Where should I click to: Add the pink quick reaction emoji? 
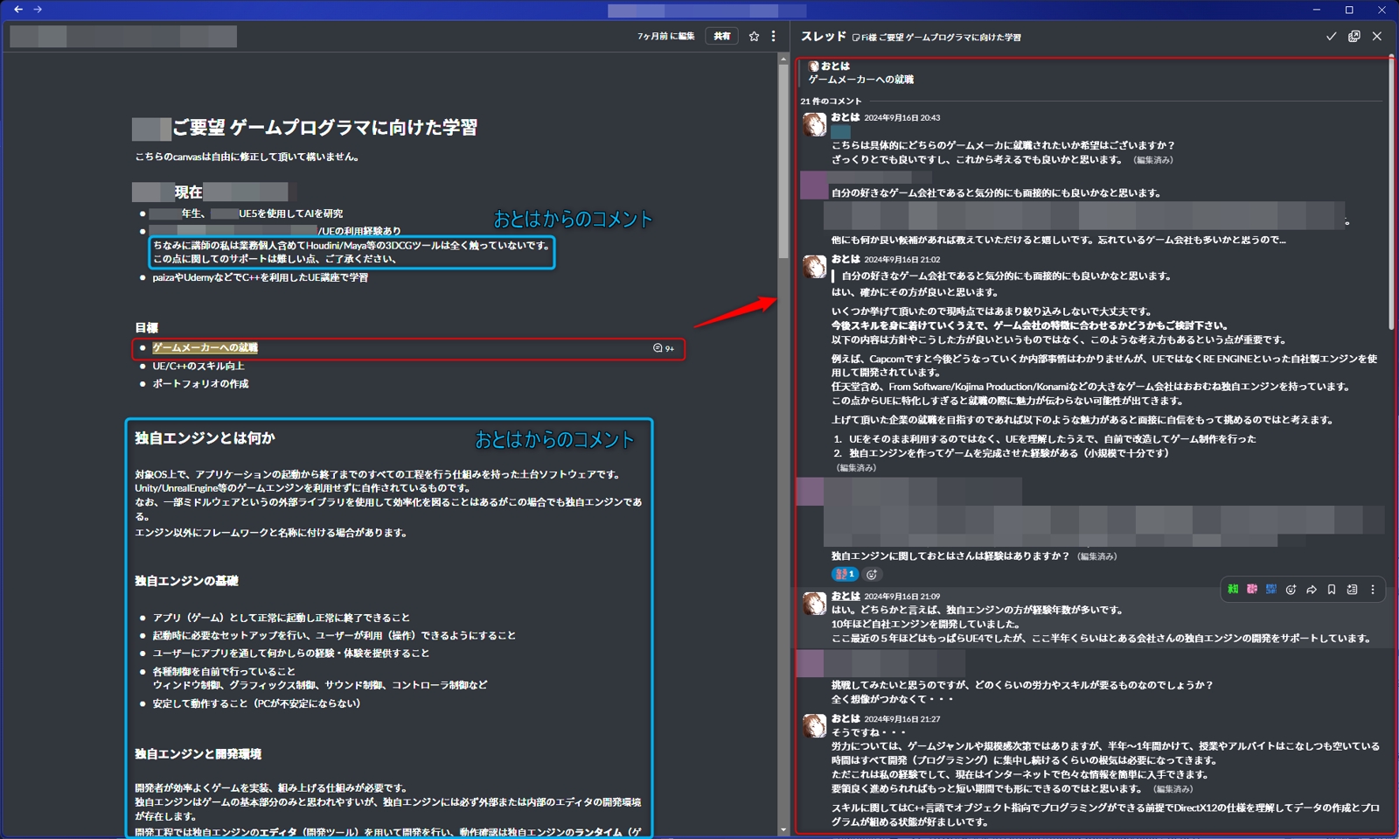point(1252,590)
